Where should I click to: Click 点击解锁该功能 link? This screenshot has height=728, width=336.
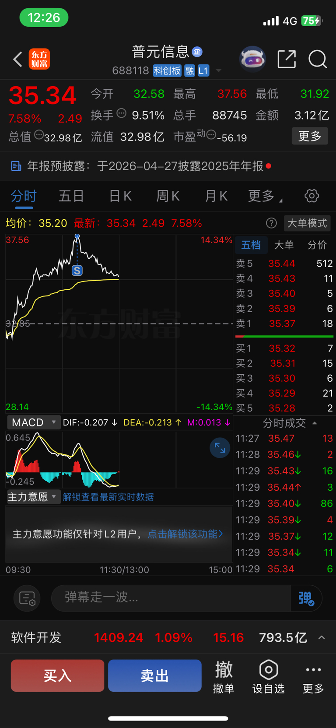185,534
